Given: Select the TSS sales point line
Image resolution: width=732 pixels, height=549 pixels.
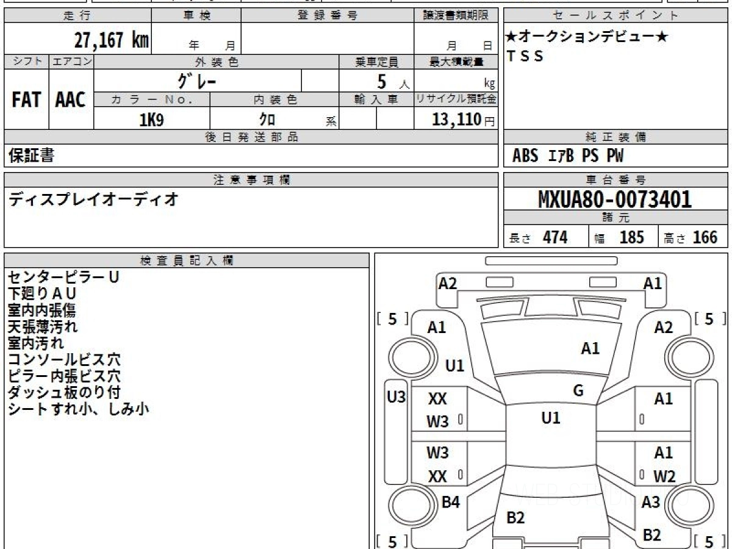Looking at the screenshot, I should pyautogui.click(x=525, y=57).
